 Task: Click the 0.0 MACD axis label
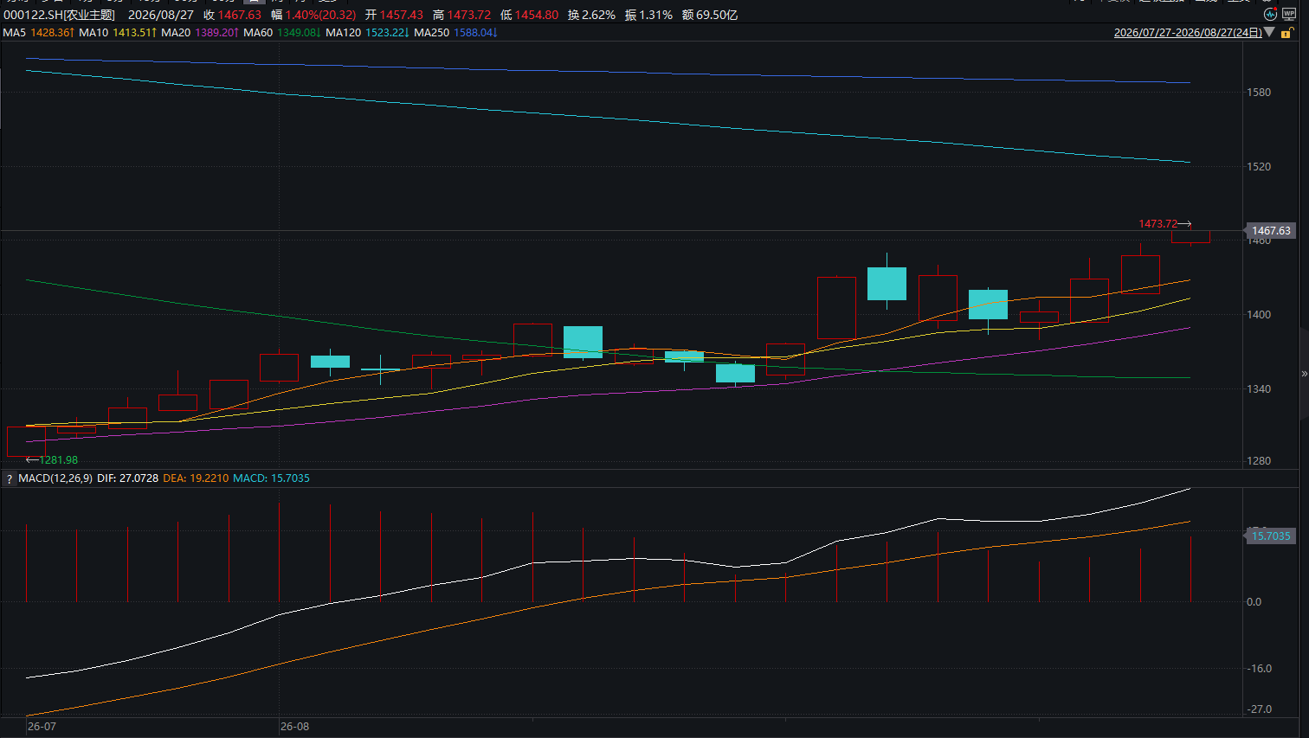(1254, 602)
